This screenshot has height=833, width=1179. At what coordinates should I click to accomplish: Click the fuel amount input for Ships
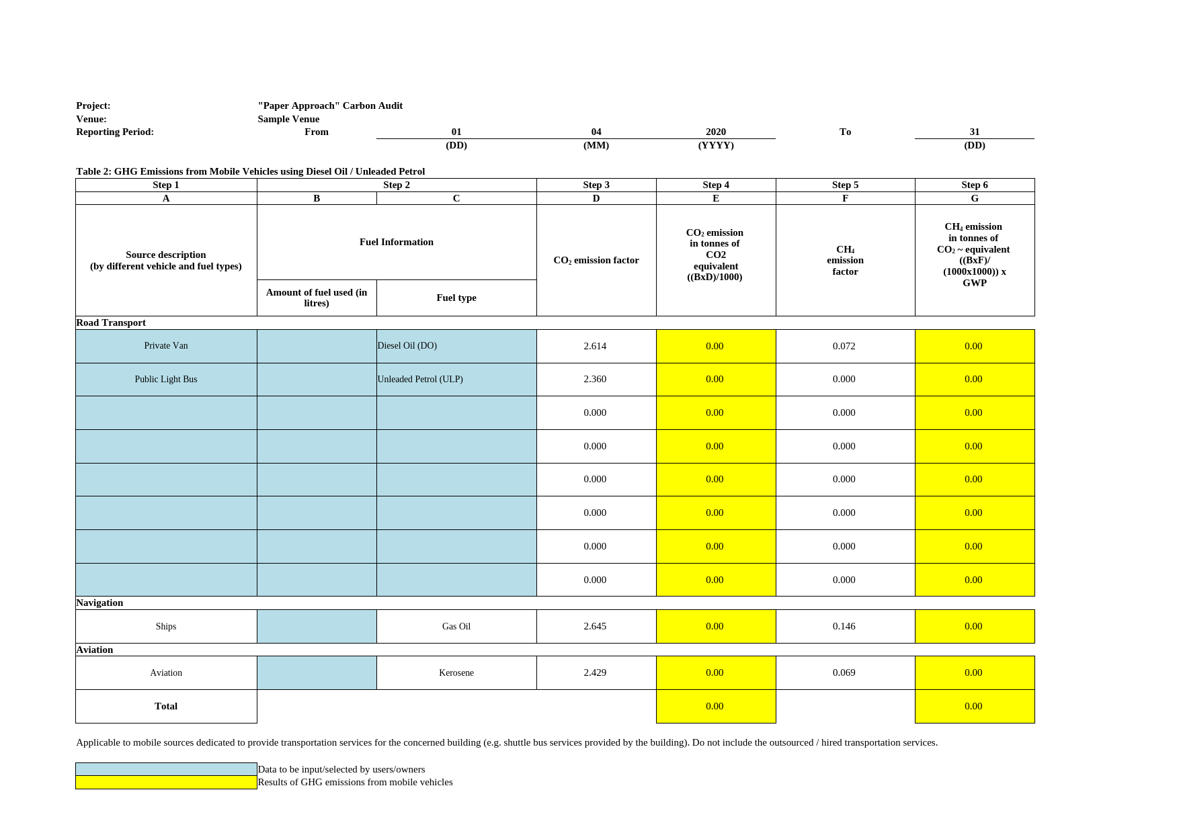(x=317, y=626)
